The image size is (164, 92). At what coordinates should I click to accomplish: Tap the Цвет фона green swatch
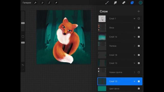point(102,89)
